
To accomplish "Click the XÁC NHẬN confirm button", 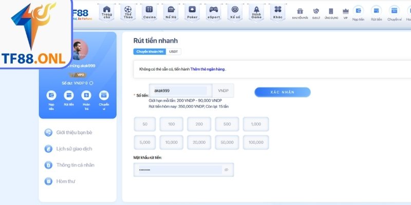I will 283,92.
